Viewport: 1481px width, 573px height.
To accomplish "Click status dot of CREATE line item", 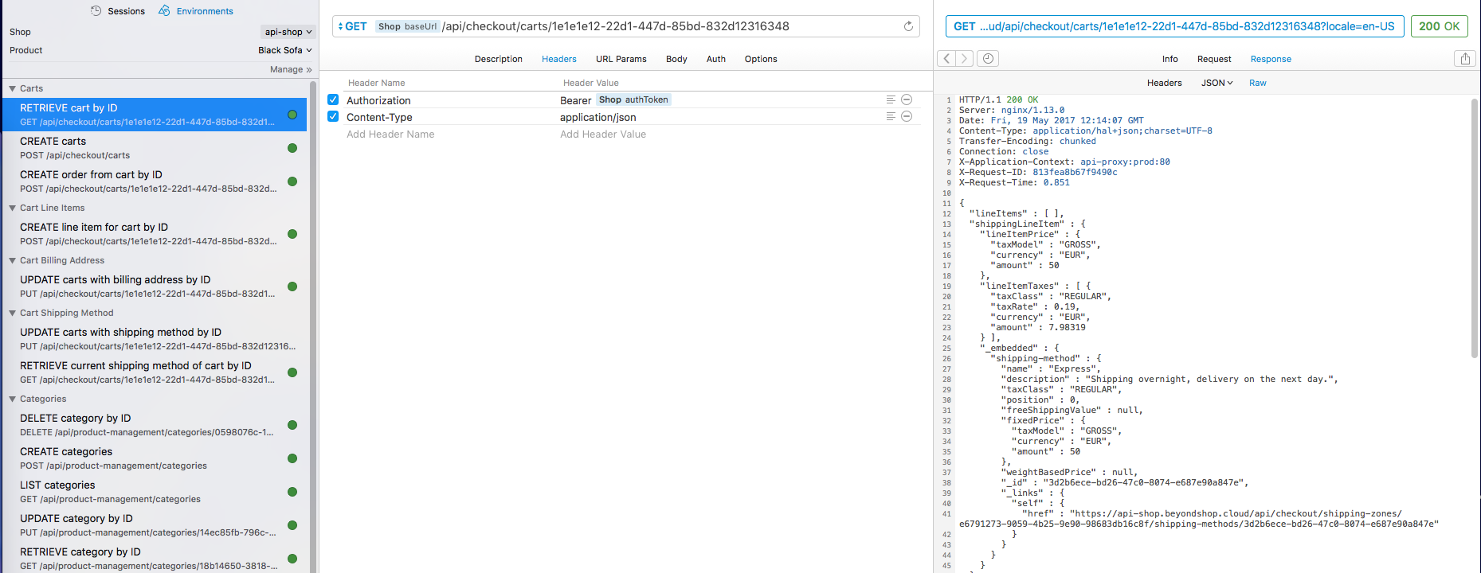I will (x=292, y=234).
